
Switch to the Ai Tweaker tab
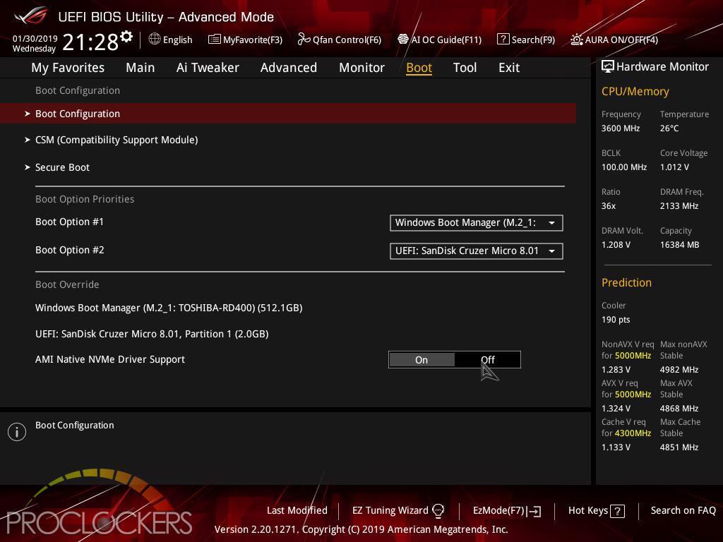click(208, 68)
